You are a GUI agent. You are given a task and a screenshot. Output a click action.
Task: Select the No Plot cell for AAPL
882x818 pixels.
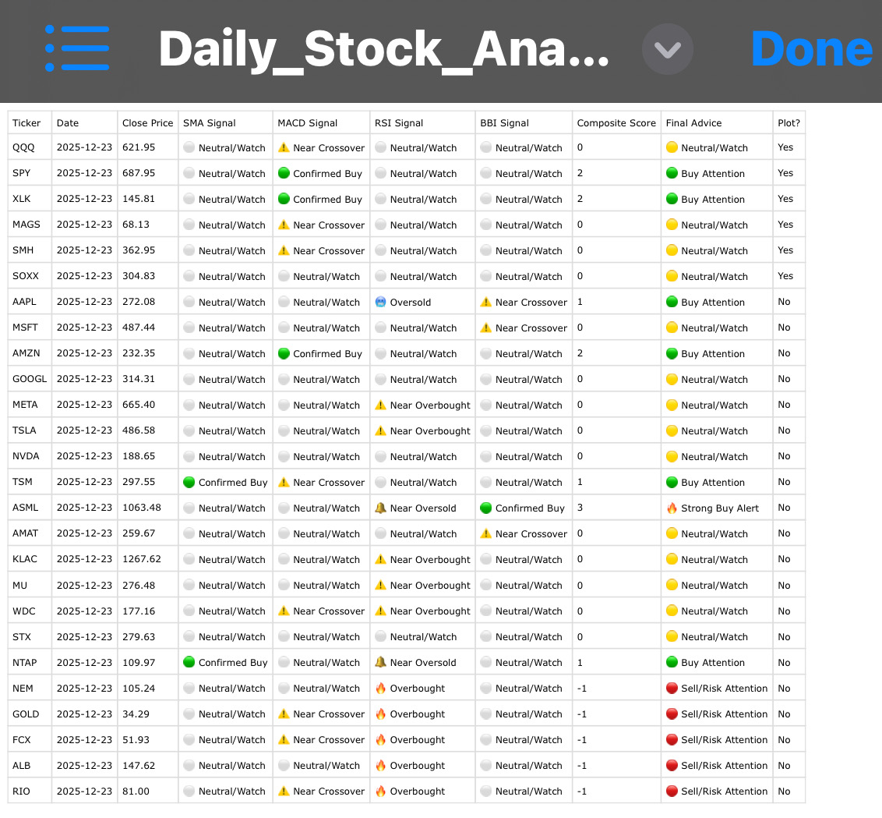coord(789,302)
